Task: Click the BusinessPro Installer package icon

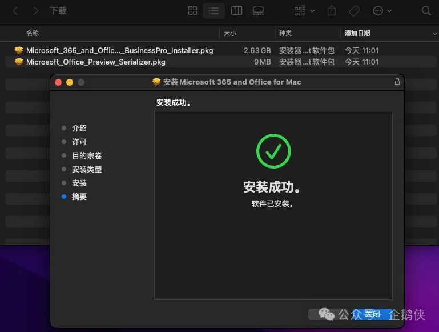Action: (19, 50)
